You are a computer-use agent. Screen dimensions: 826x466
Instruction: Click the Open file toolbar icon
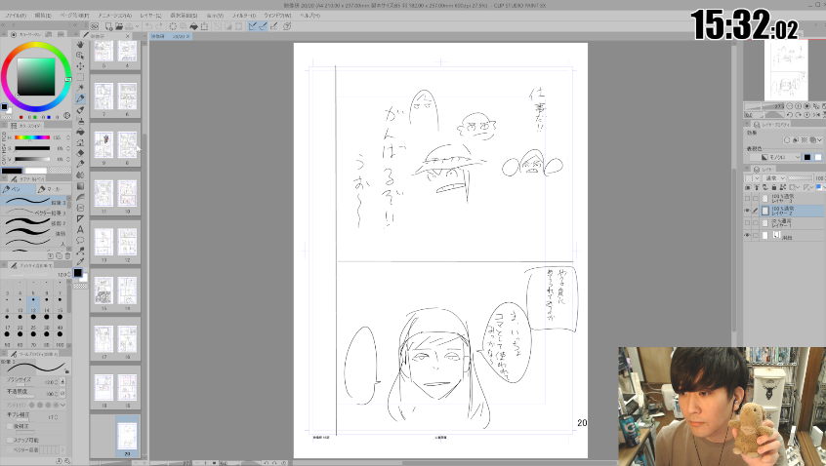coord(119,25)
